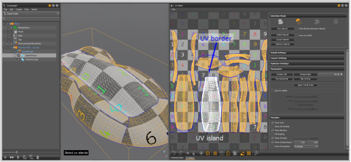
Task: Open Scenegraph Create menu
Action: (19, 10)
